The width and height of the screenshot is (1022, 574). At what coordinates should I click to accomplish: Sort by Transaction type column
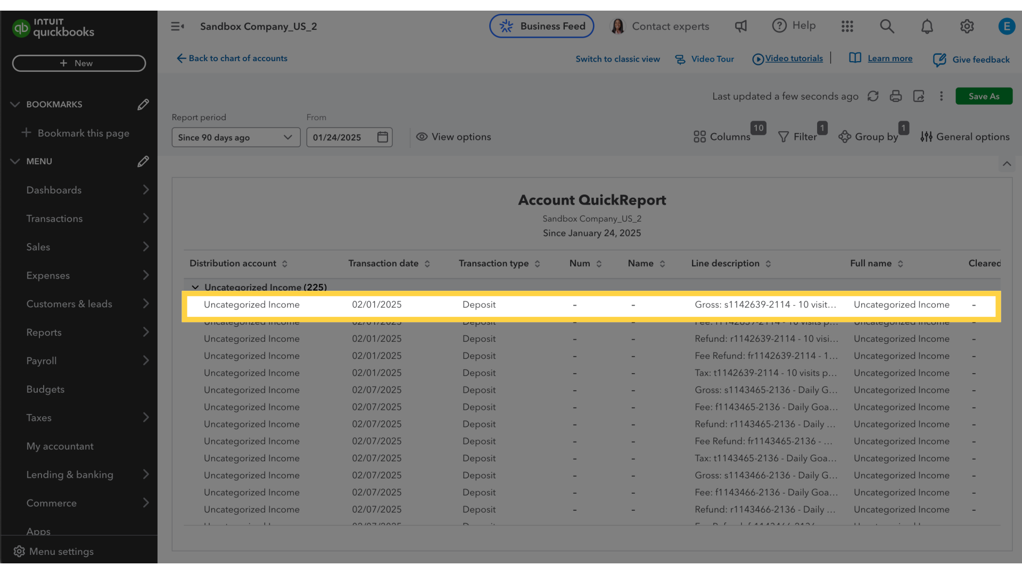538,264
